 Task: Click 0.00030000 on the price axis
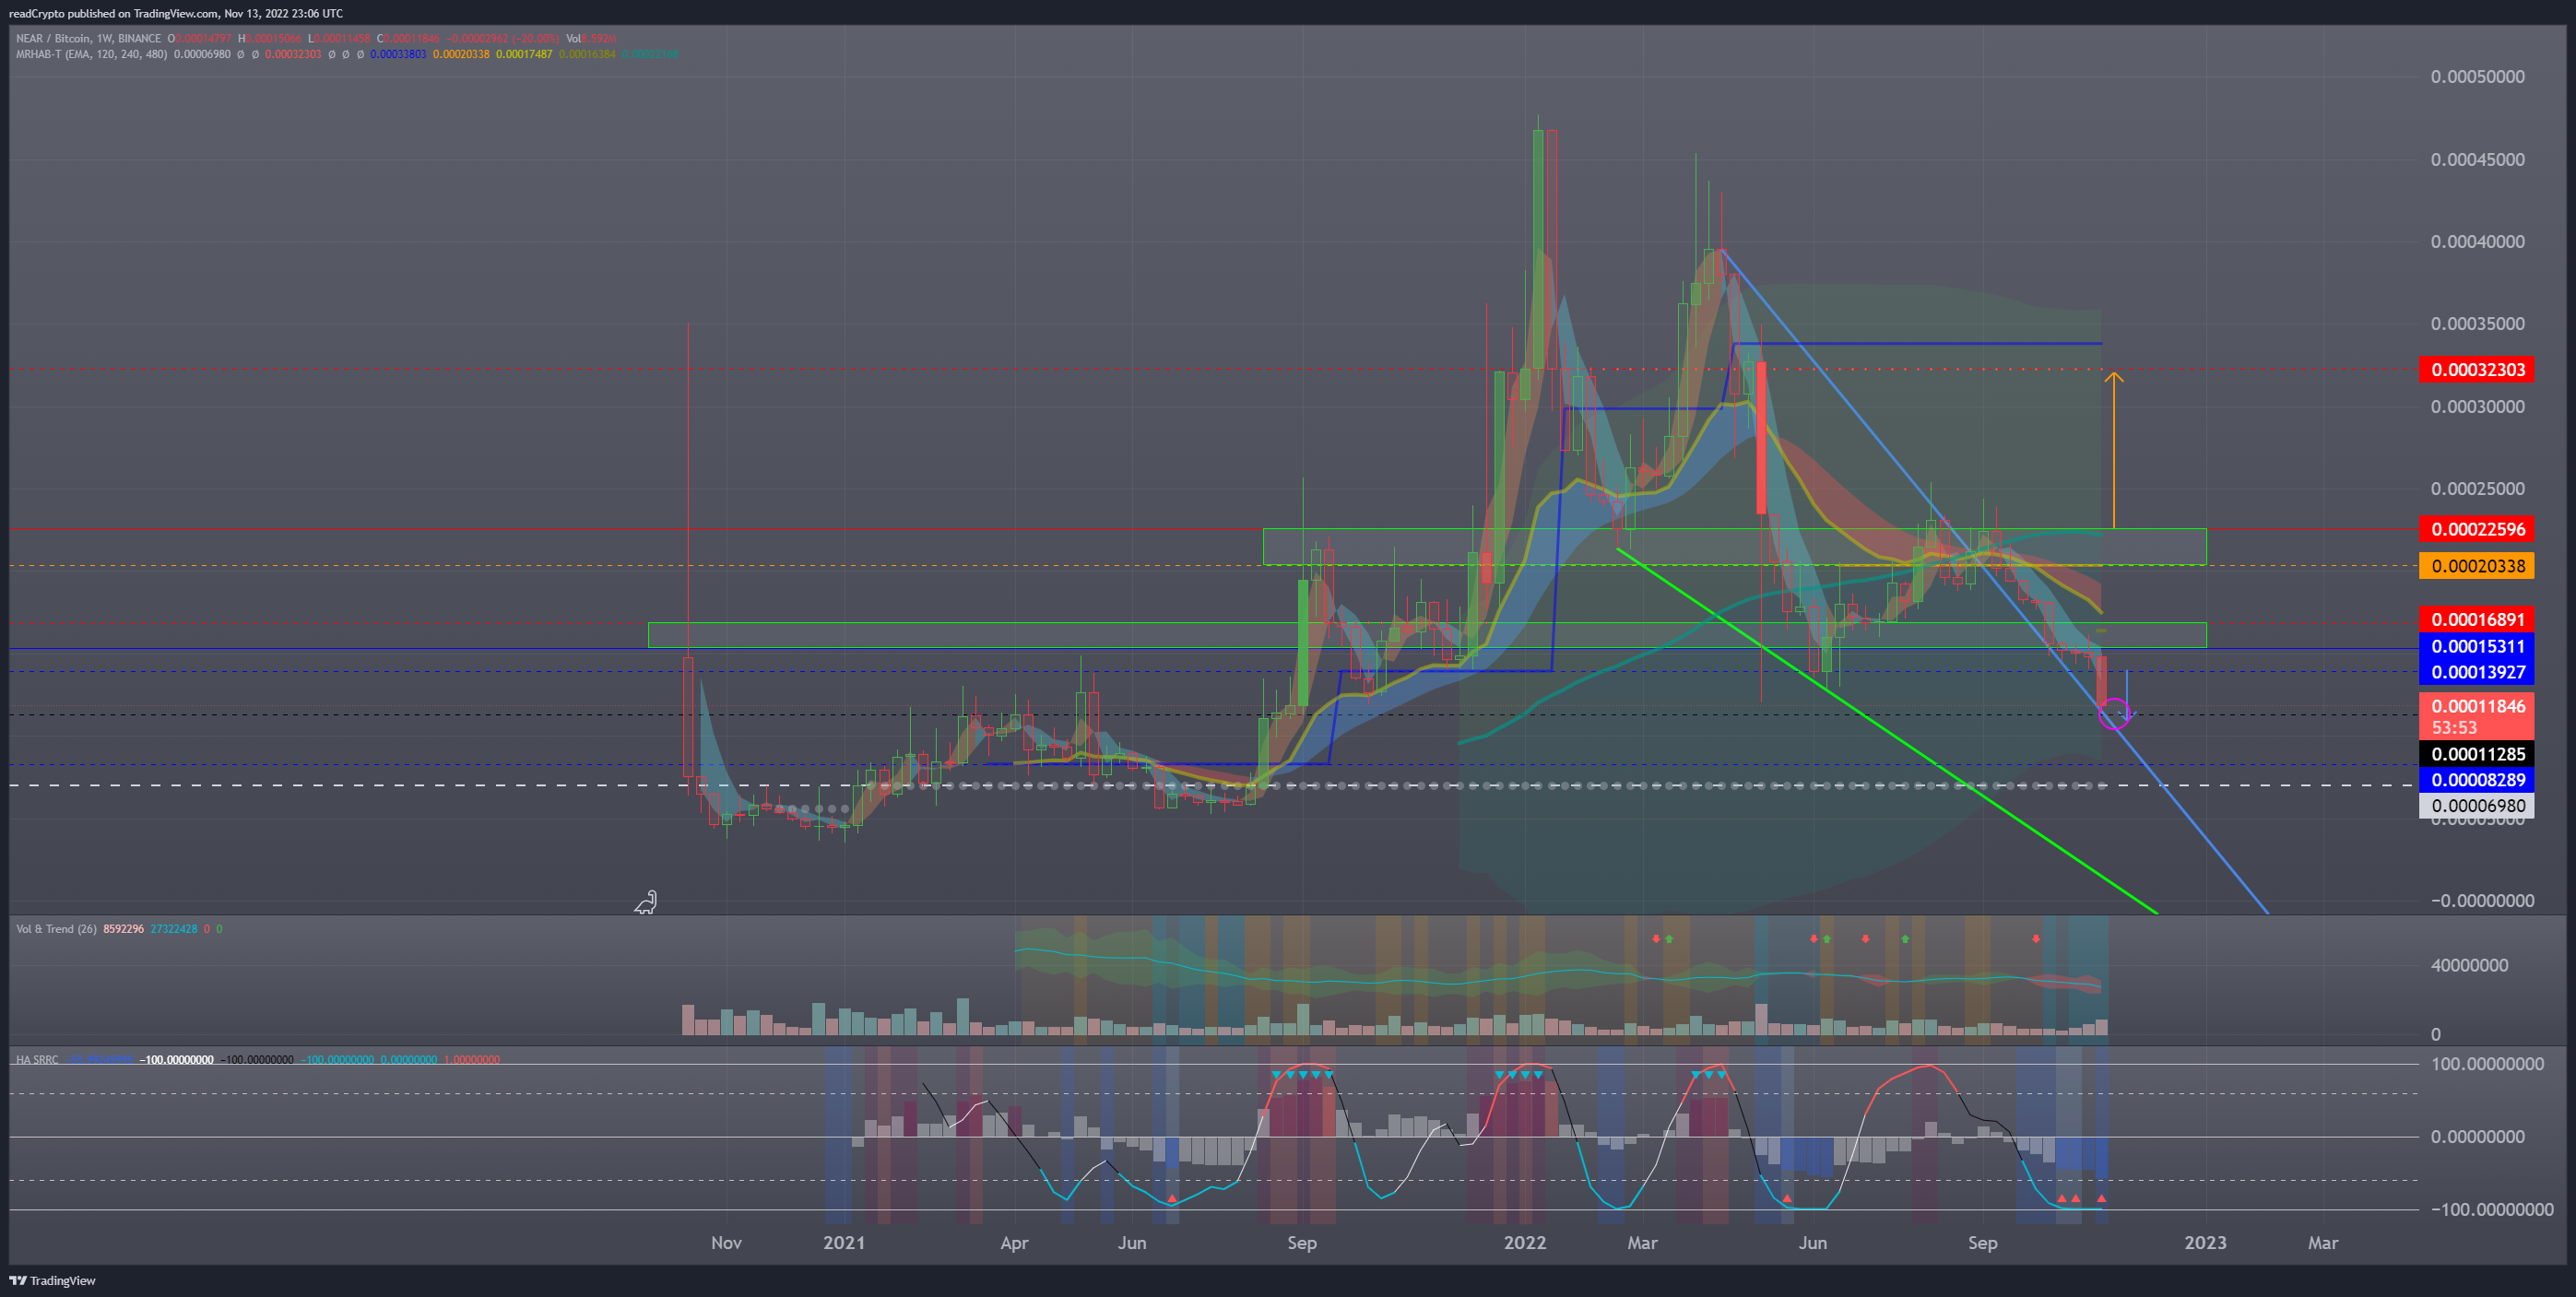point(2477,407)
